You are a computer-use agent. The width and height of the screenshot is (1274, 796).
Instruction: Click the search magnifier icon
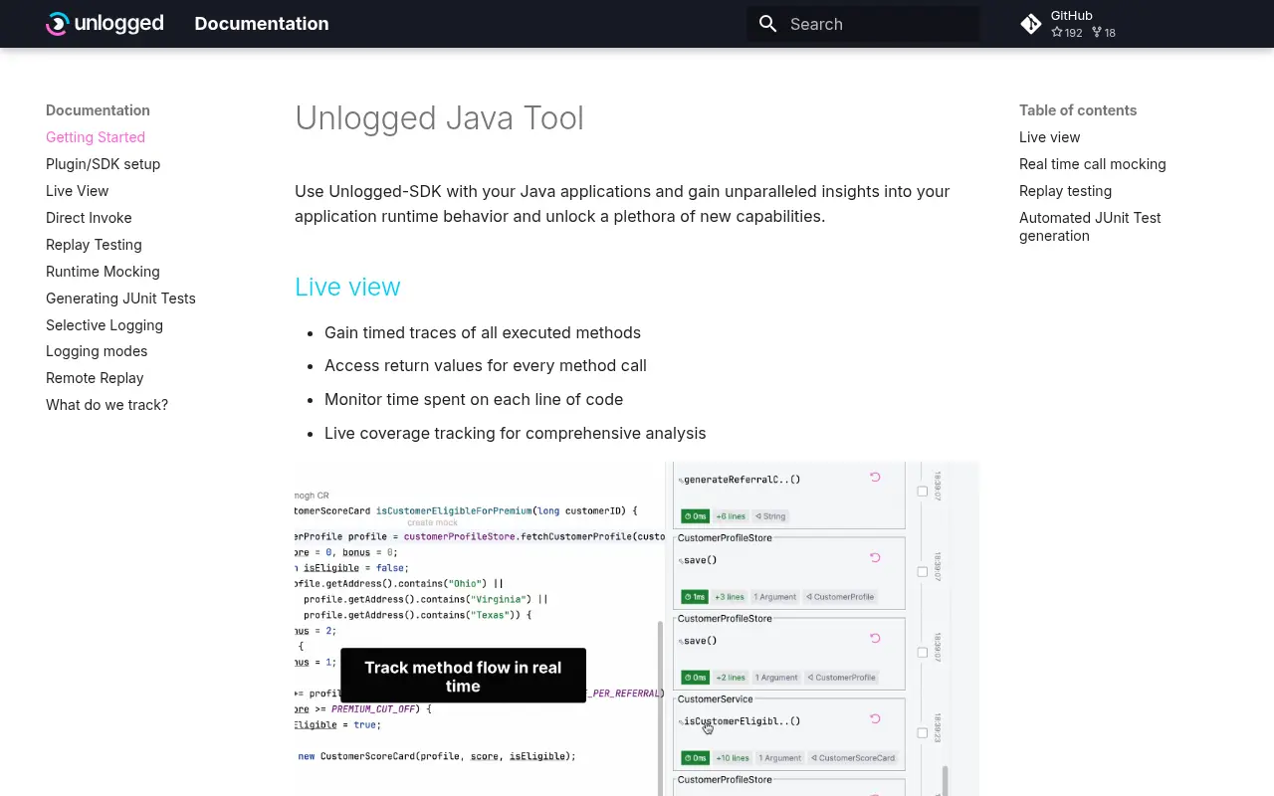click(x=767, y=24)
